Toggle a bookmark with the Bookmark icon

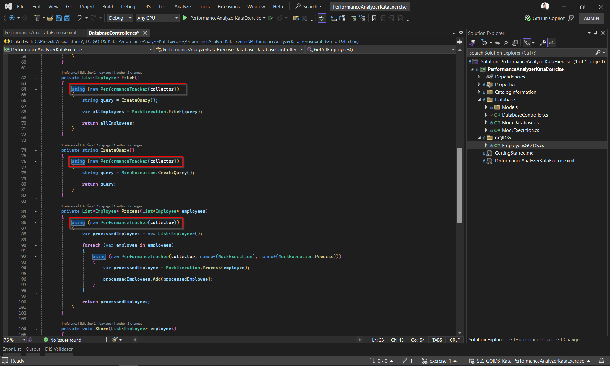click(x=374, y=18)
